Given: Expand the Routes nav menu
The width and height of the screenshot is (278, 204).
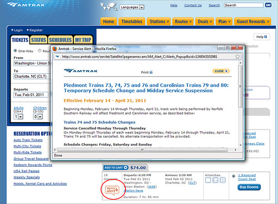Looking at the screenshot, I should pyautogui.click(x=183, y=22).
